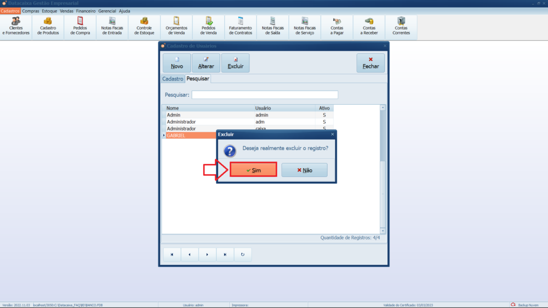The width and height of the screenshot is (548, 308).
Task: Select the Admin row in user list
Action: (209, 115)
